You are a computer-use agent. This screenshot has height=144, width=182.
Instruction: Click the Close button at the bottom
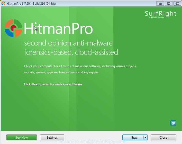point(163,138)
